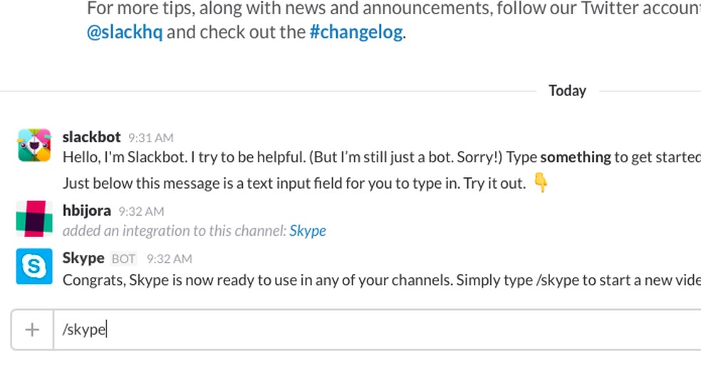The image size is (701, 373).
Task: Select the hbijora username
Action: pyautogui.click(x=87, y=211)
